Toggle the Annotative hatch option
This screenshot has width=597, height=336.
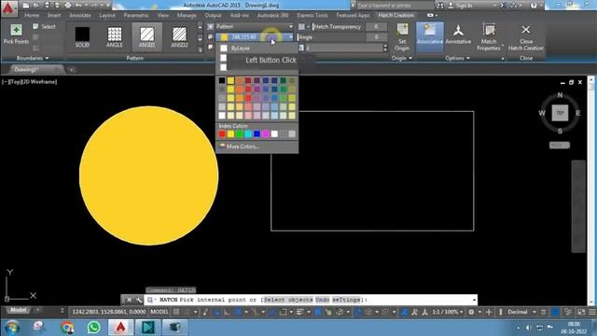coord(458,35)
